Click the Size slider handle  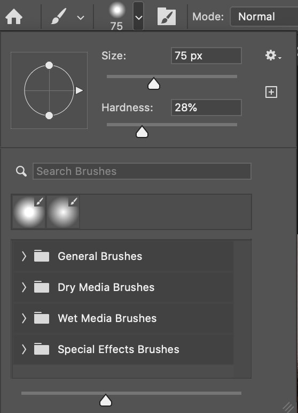[154, 84]
